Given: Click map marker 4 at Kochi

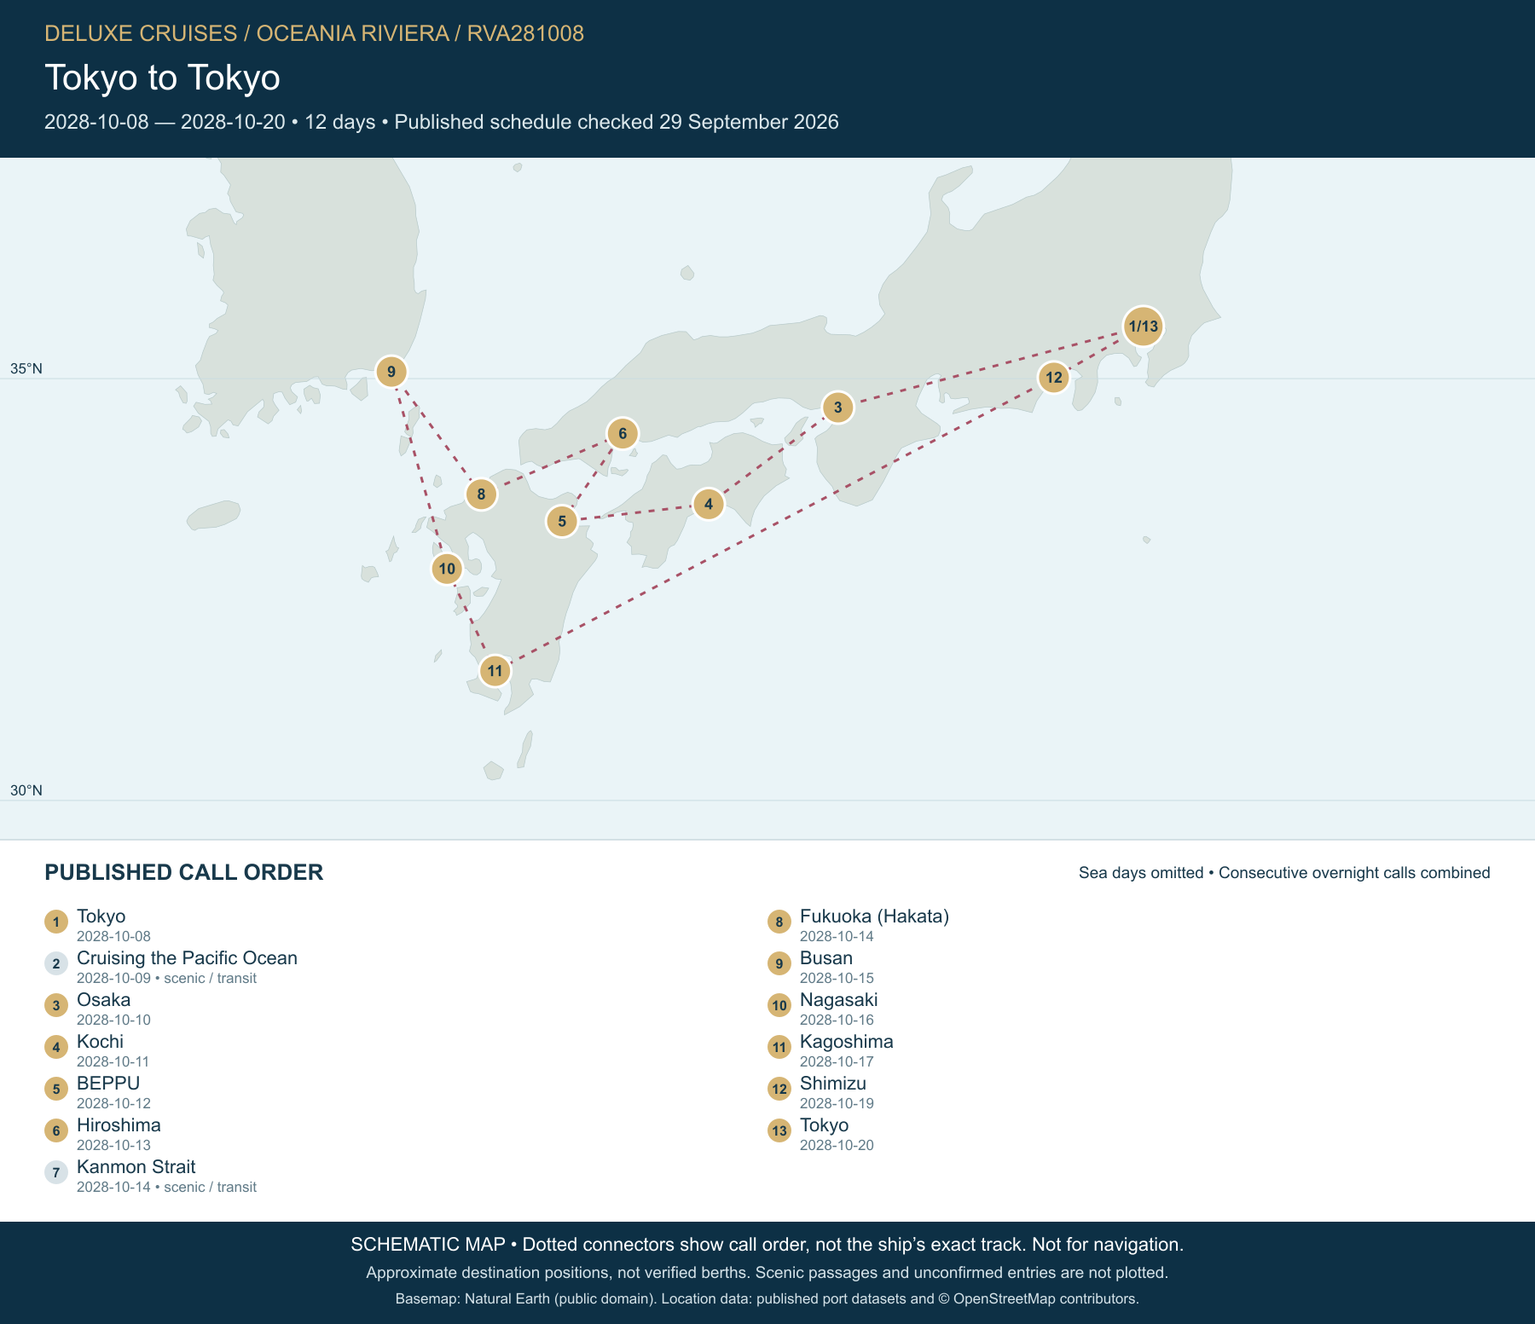Looking at the screenshot, I should [709, 504].
